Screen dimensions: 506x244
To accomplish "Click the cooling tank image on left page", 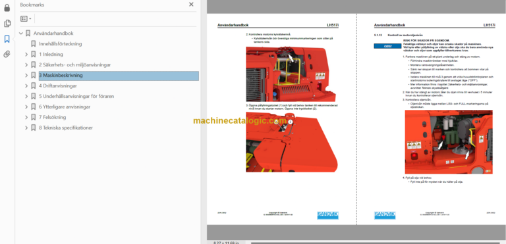I will [291, 74].
